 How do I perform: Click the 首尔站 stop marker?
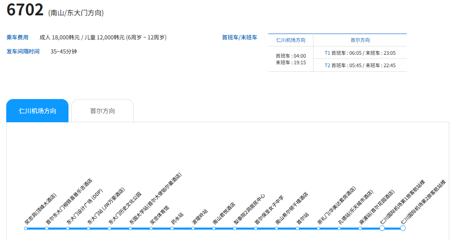click(x=297, y=228)
